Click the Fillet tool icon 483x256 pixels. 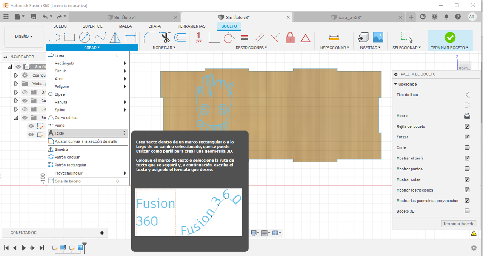pos(150,37)
